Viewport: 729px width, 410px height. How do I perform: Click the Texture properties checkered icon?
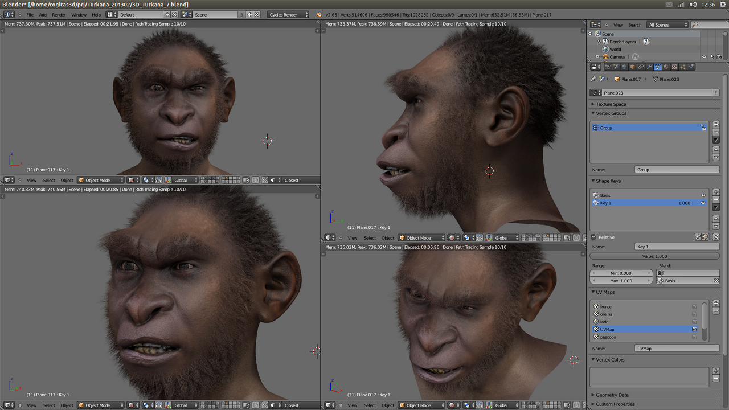(674, 67)
